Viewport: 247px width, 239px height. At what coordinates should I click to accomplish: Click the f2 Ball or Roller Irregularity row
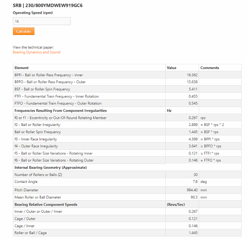(x=37, y=125)
